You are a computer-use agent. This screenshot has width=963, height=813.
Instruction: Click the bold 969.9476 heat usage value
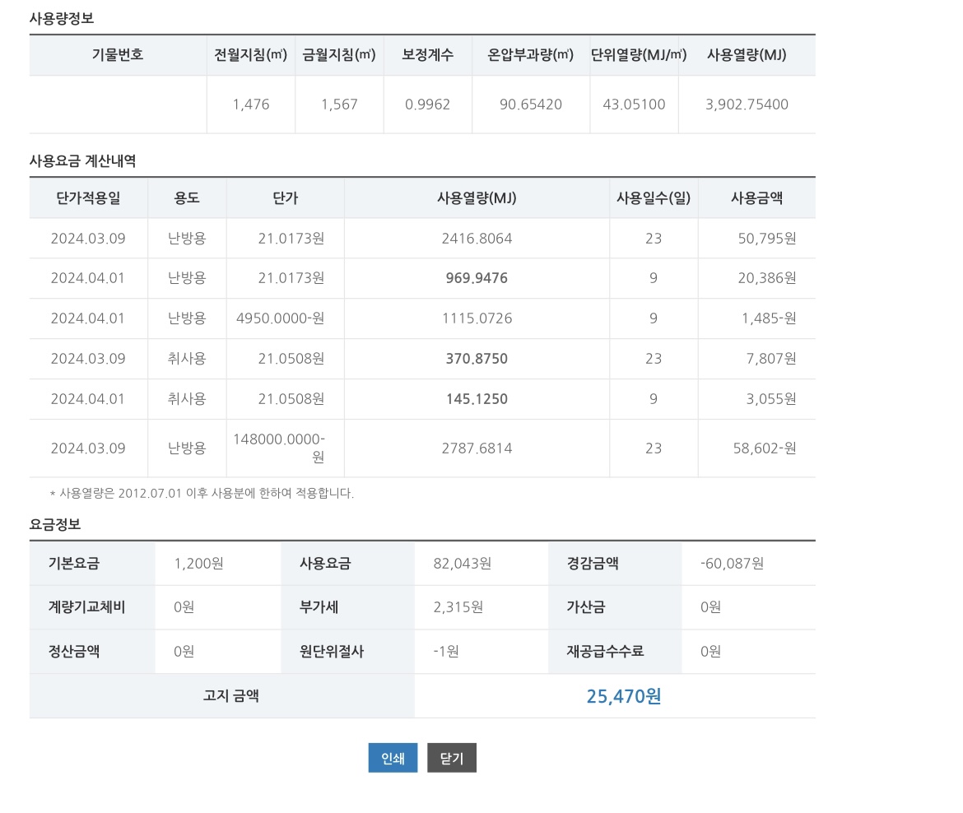click(477, 278)
